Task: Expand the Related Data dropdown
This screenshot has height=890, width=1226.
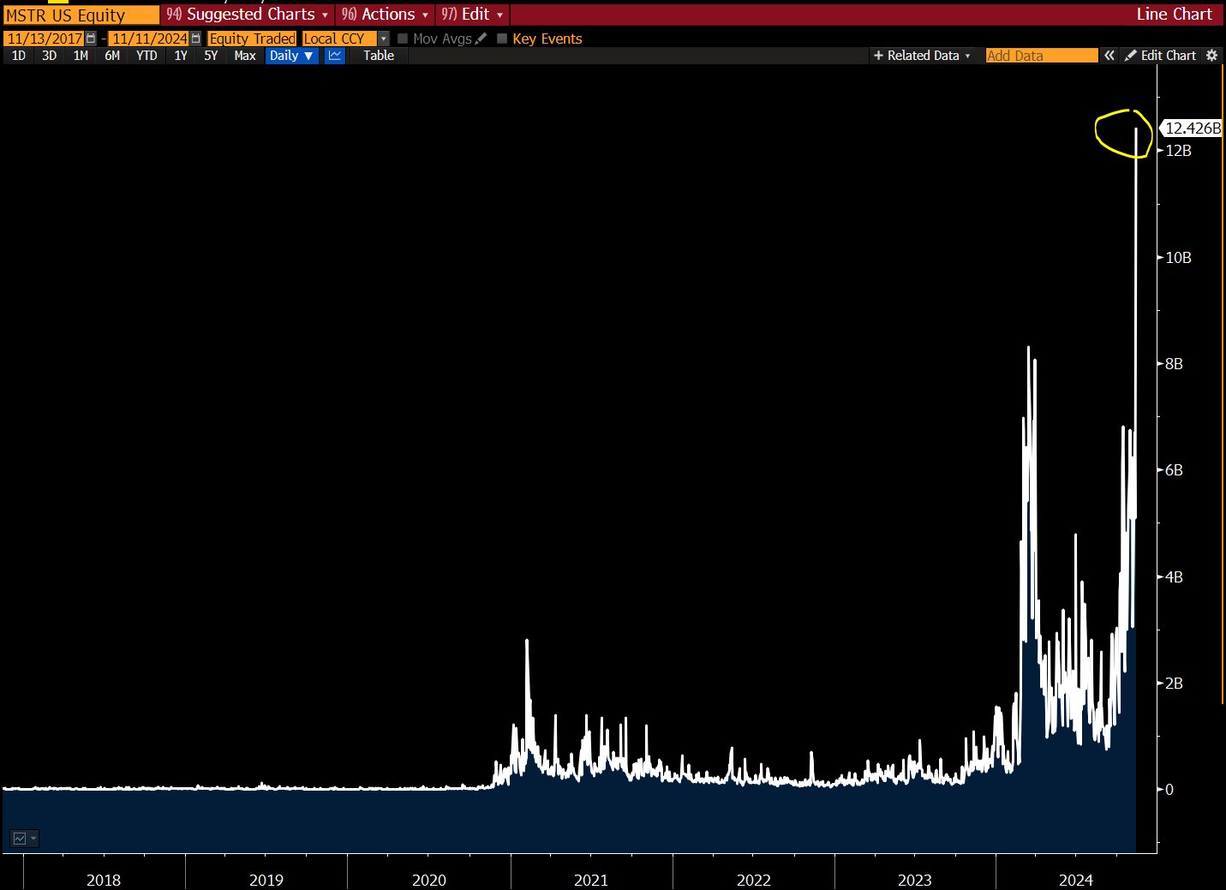Action: coord(922,56)
